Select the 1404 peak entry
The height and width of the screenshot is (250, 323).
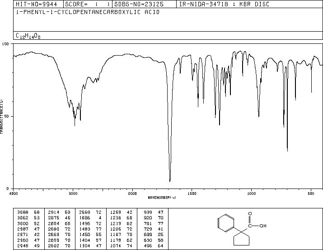90,240
